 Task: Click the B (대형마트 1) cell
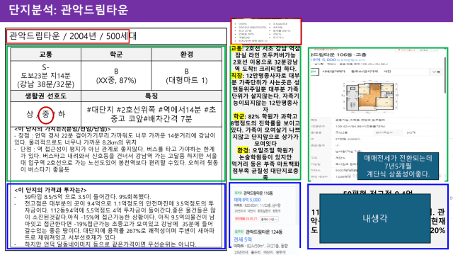click(187, 76)
